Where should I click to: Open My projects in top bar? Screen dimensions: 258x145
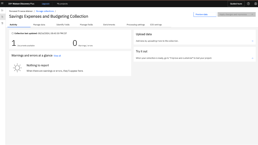click(62, 4)
